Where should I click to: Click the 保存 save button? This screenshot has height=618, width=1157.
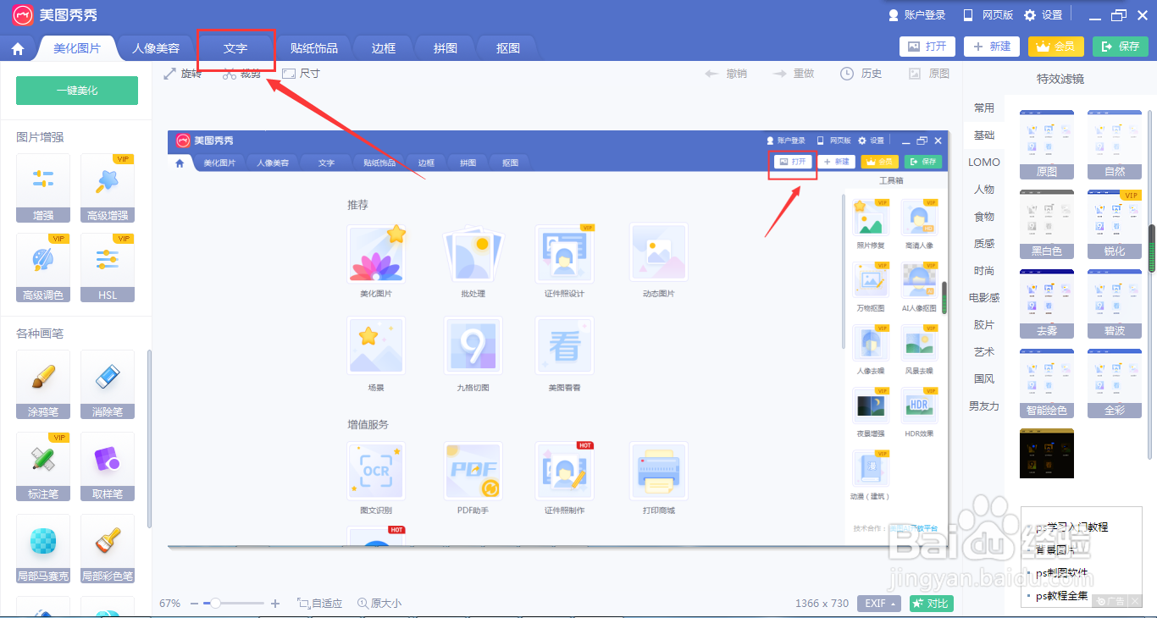pos(1121,47)
